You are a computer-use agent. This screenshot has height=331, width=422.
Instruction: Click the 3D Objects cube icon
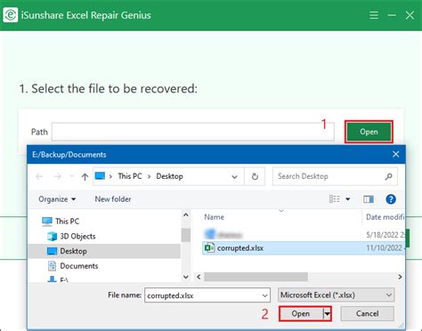pyautogui.click(x=53, y=237)
